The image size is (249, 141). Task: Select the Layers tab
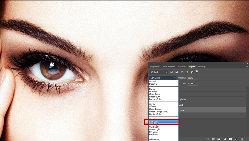click(192, 67)
